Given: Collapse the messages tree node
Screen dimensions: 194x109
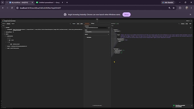Looking at the screenshot, I should point(3,27).
